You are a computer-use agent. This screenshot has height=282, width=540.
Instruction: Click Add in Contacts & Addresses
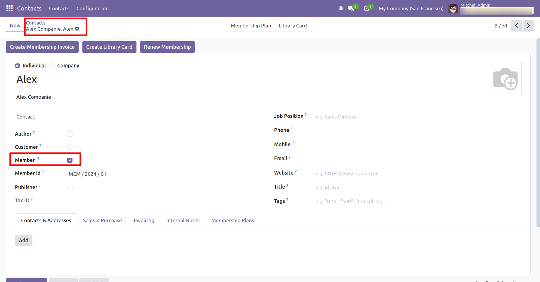[x=24, y=241]
